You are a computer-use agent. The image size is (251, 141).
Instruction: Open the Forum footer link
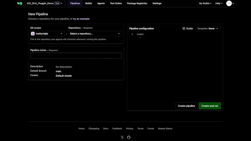click(x=151, y=128)
